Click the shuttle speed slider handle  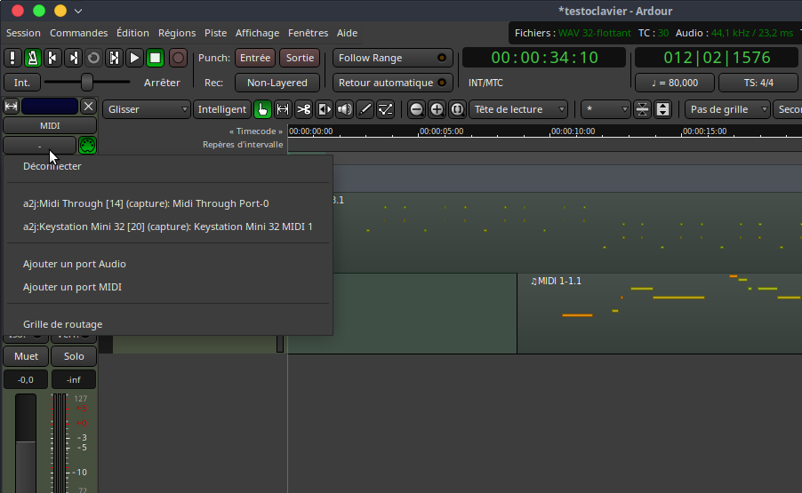coord(87,83)
